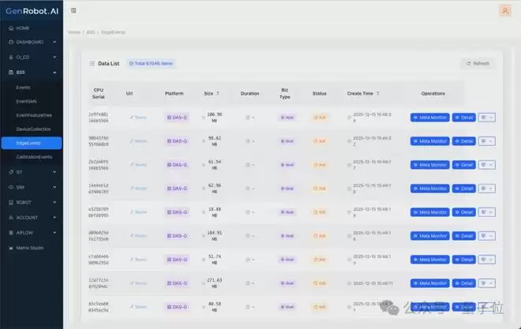Click Meta Monitor in the first row
This screenshot has width=521, height=329.
tap(429, 118)
